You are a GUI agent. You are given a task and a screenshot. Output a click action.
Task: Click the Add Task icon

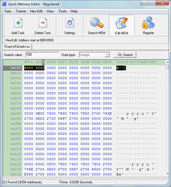coord(18,23)
